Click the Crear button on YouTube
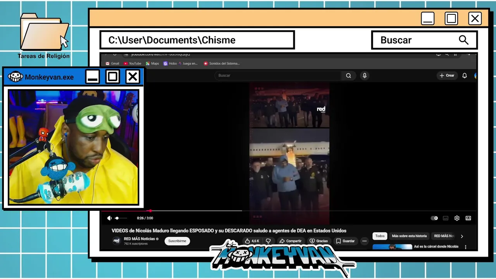 click(447, 76)
